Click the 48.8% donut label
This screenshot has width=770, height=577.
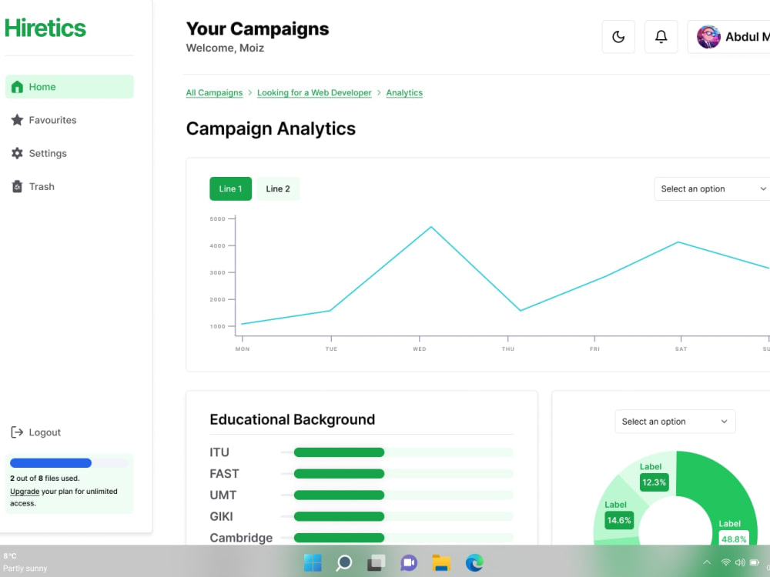pos(734,539)
